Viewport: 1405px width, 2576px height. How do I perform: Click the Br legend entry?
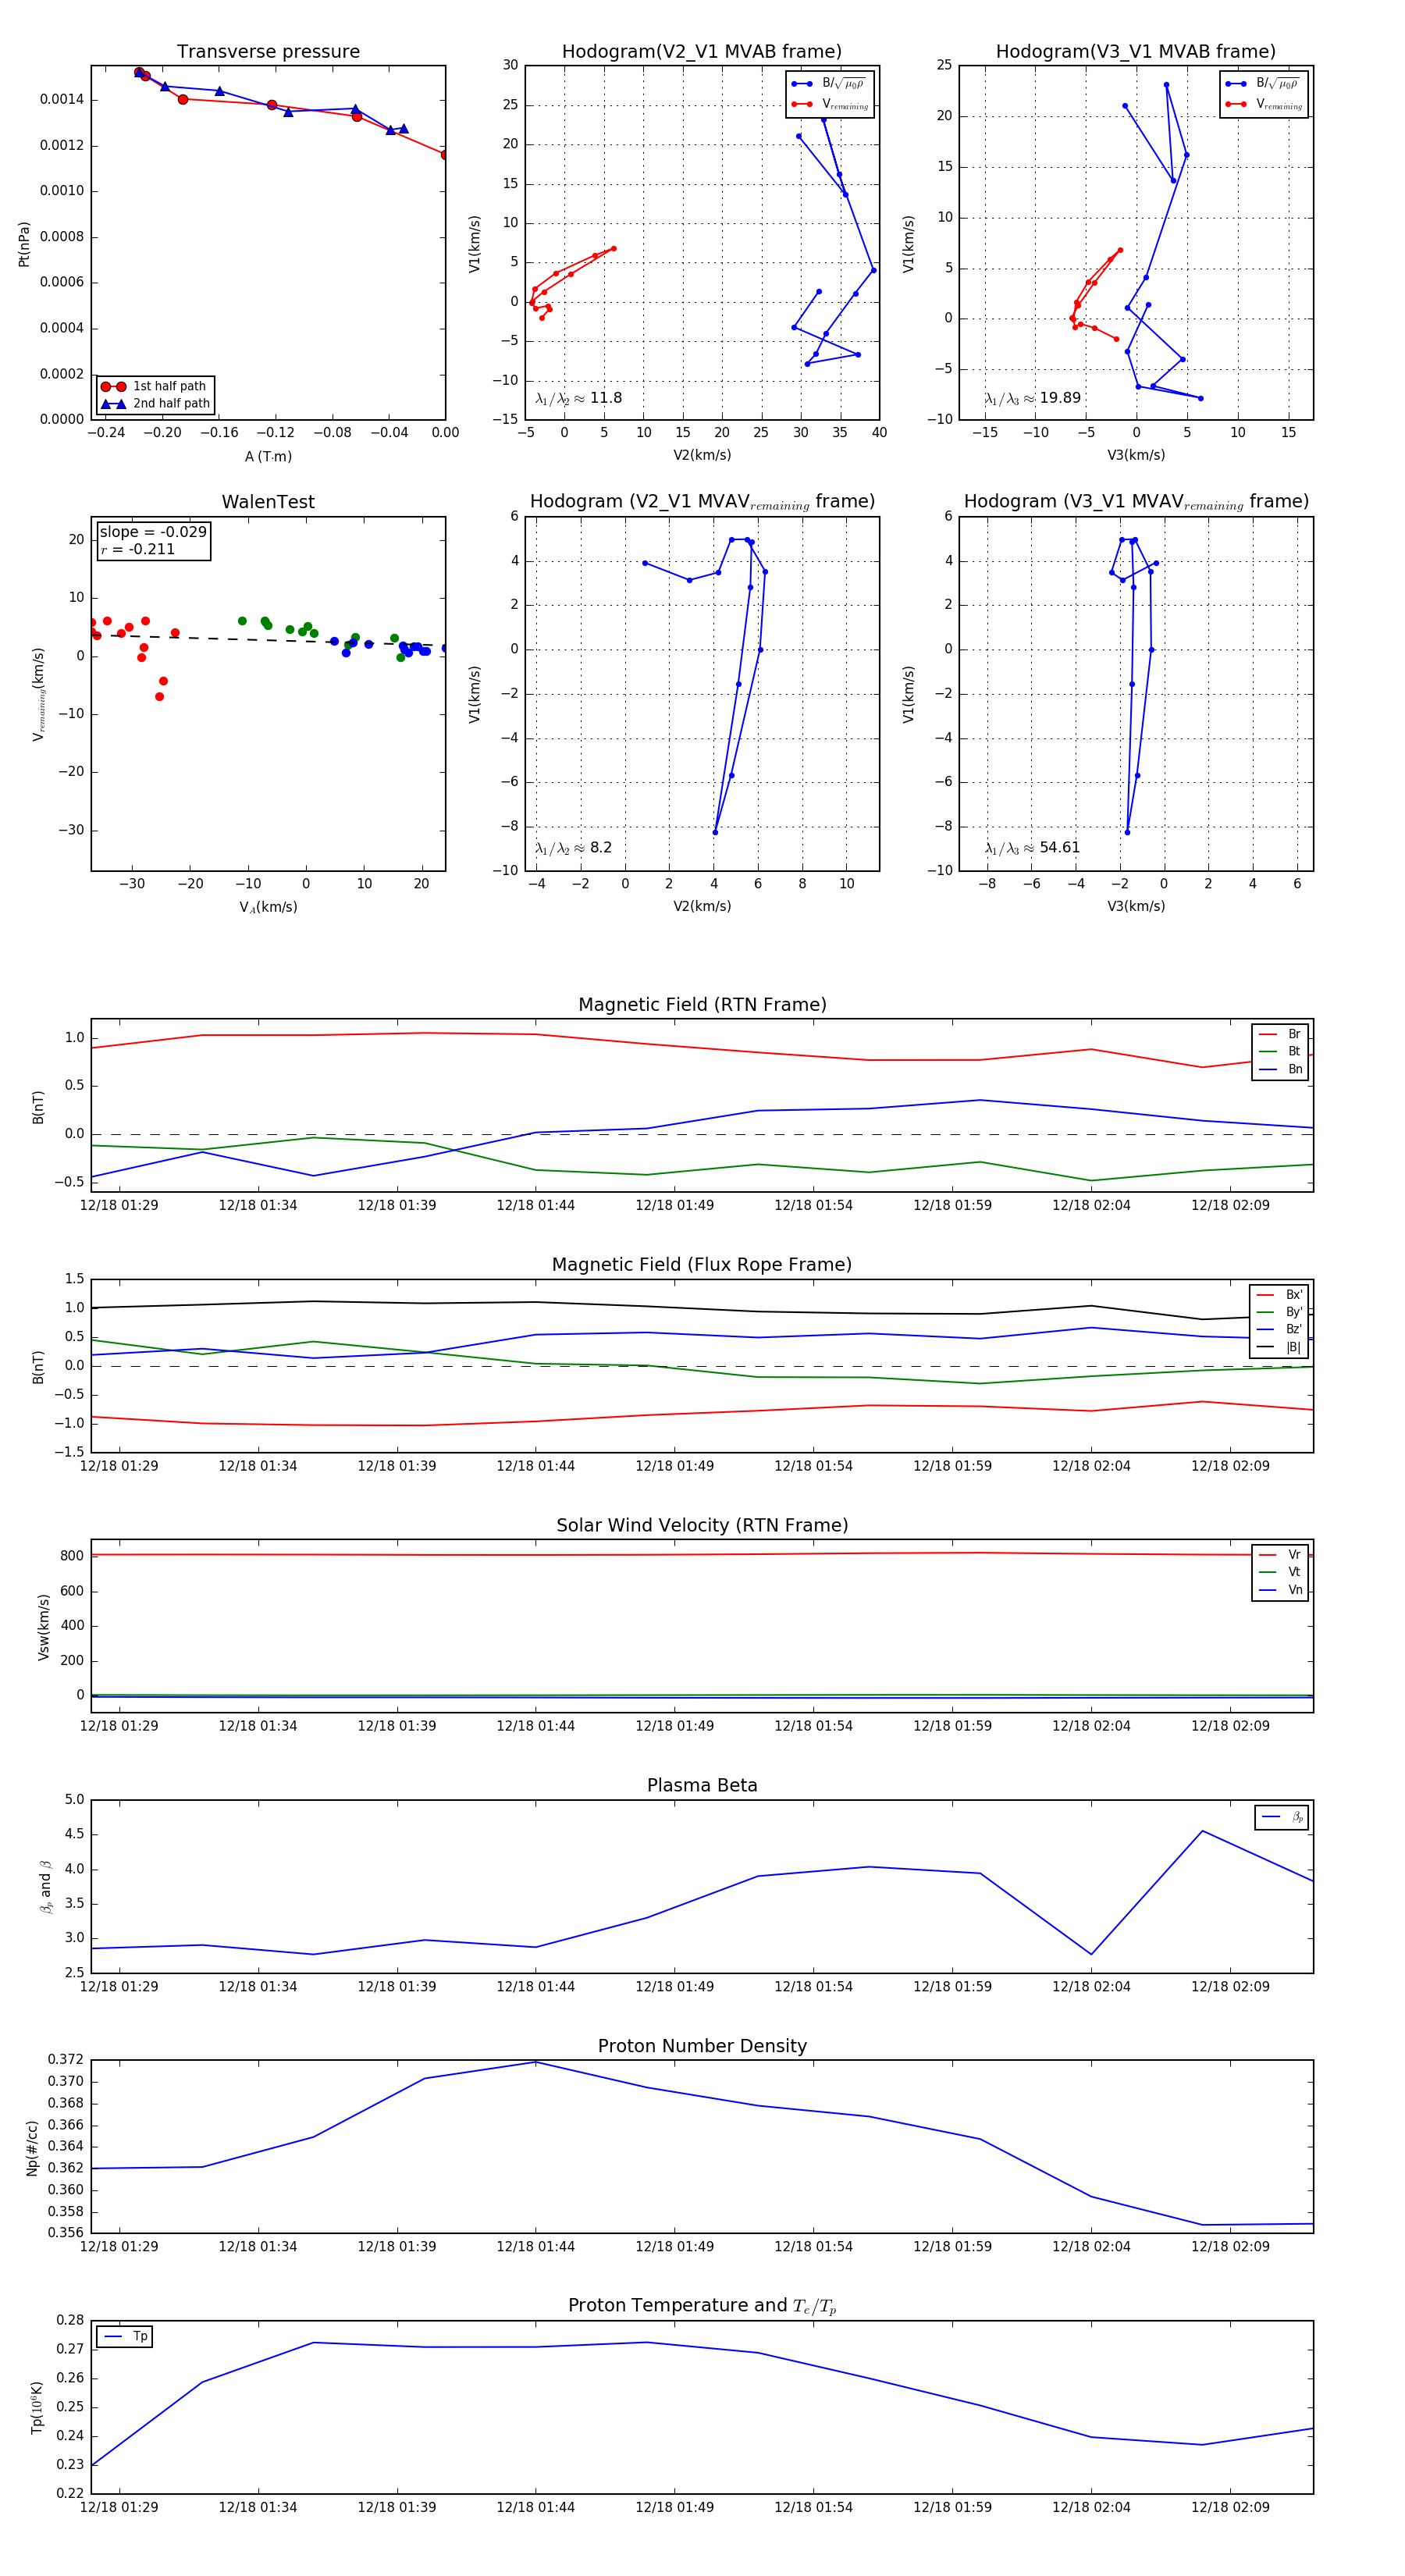[1280, 1034]
